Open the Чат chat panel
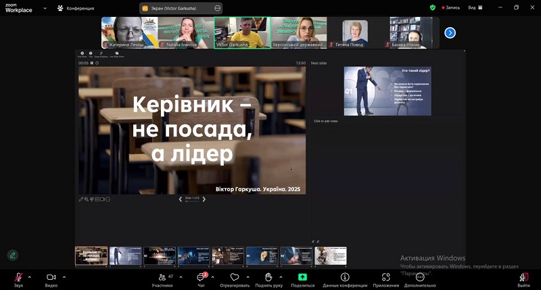This screenshot has height=290, width=541. (x=201, y=277)
